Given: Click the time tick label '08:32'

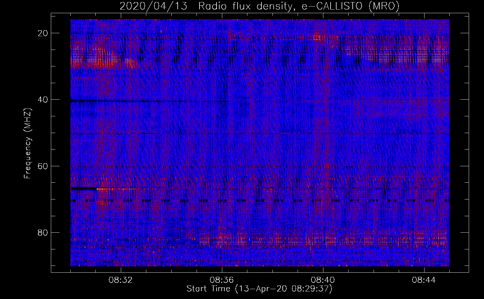Looking at the screenshot, I should (x=121, y=280).
